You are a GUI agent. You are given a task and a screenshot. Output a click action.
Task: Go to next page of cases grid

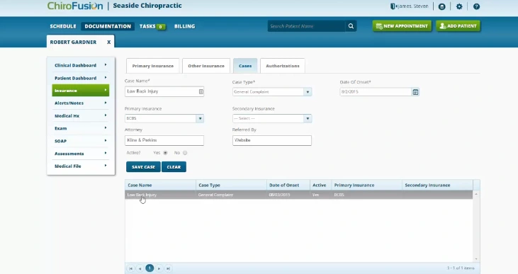[x=159, y=268]
